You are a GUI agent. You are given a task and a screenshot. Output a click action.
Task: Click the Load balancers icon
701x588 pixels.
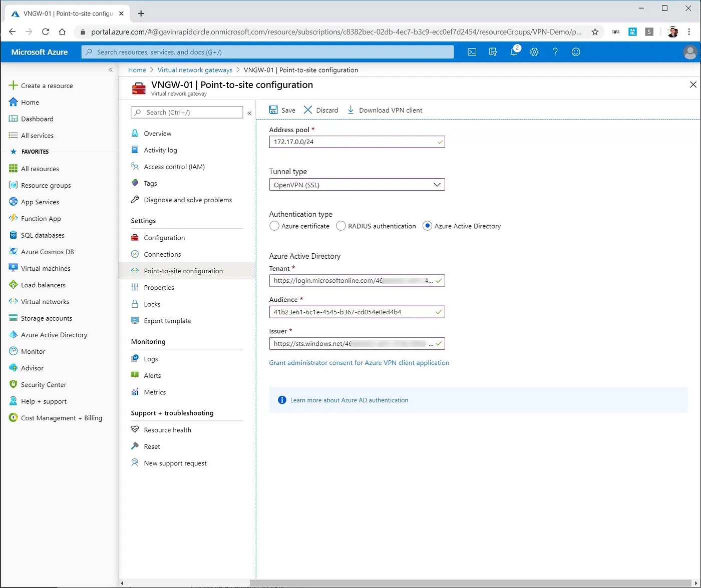pos(14,285)
